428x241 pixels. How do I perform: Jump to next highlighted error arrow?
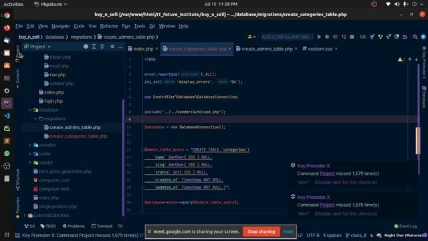416,60
